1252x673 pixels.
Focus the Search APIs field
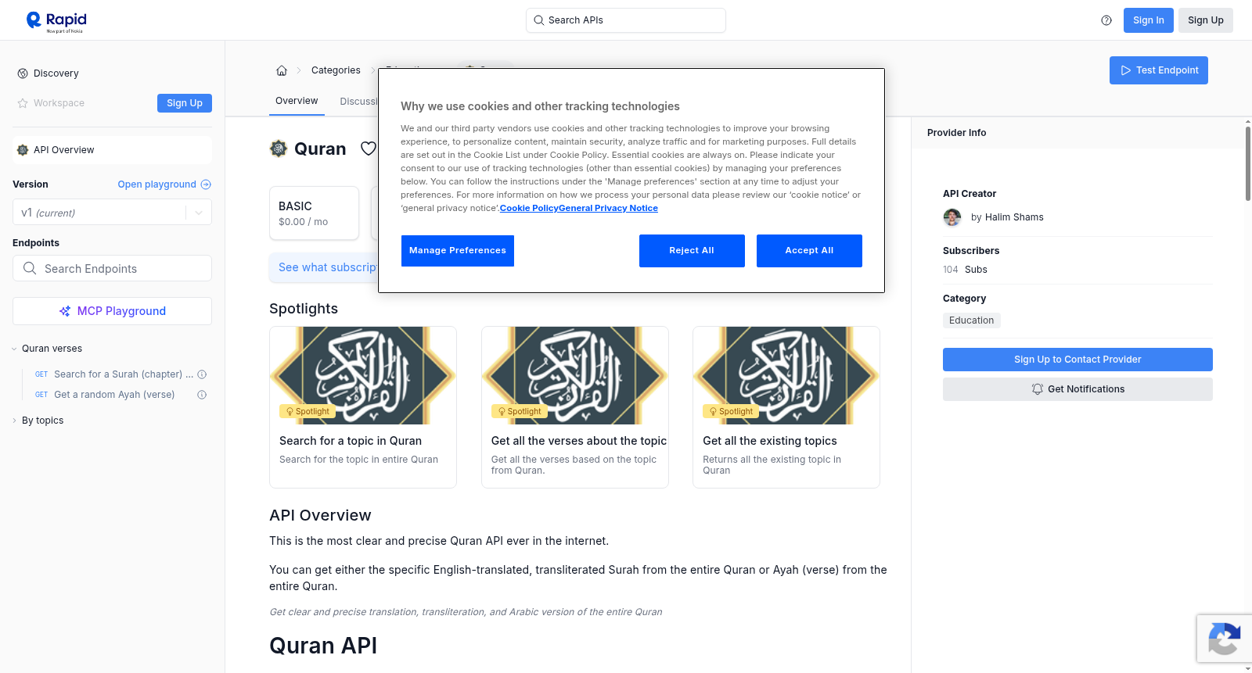point(626,20)
